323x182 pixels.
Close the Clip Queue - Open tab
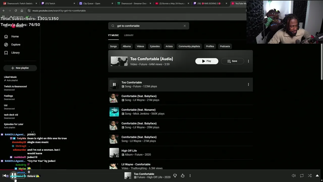pyautogui.click(x=112, y=4)
